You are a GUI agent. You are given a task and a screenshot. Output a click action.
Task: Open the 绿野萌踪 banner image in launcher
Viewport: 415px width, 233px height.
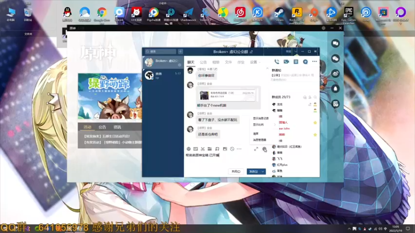click(x=109, y=96)
